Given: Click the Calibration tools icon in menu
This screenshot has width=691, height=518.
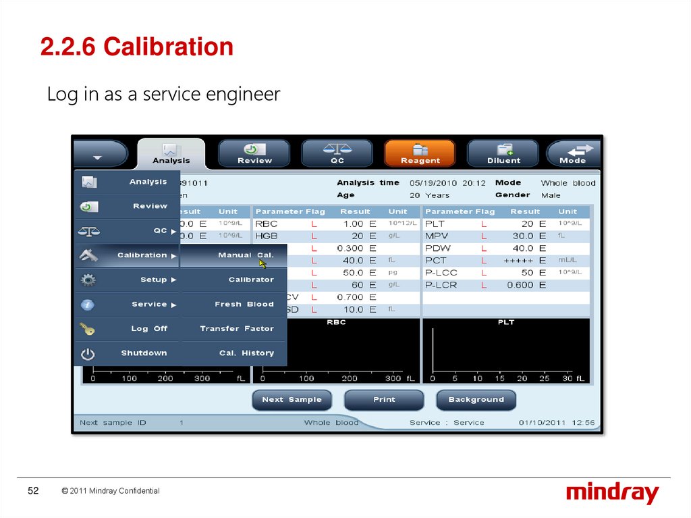Looking at the screenshot, I should point(88,255).
